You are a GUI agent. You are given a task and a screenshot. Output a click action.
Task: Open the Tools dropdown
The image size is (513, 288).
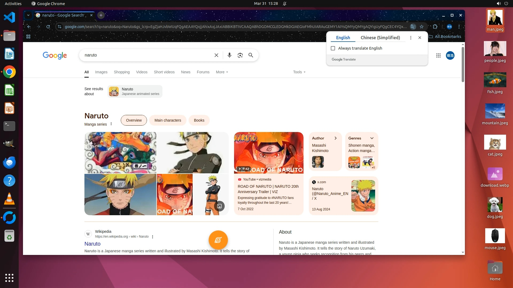(299, 72)
